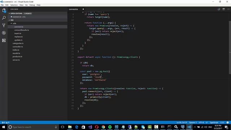
Task: Open the File menu
Action: coord(2,5)
